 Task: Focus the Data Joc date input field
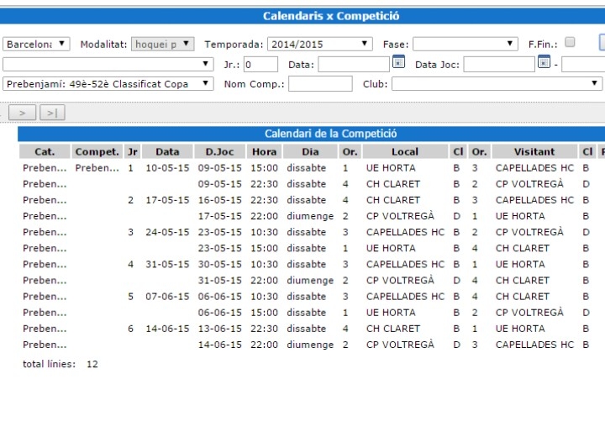tap(498, 64)
